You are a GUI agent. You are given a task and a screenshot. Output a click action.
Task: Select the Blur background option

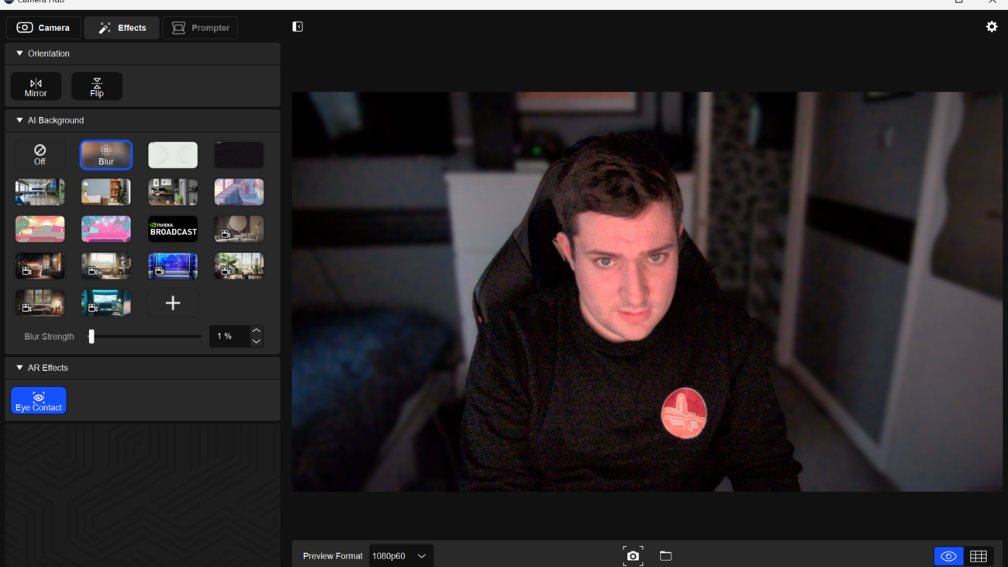click(x=106, y=155)
